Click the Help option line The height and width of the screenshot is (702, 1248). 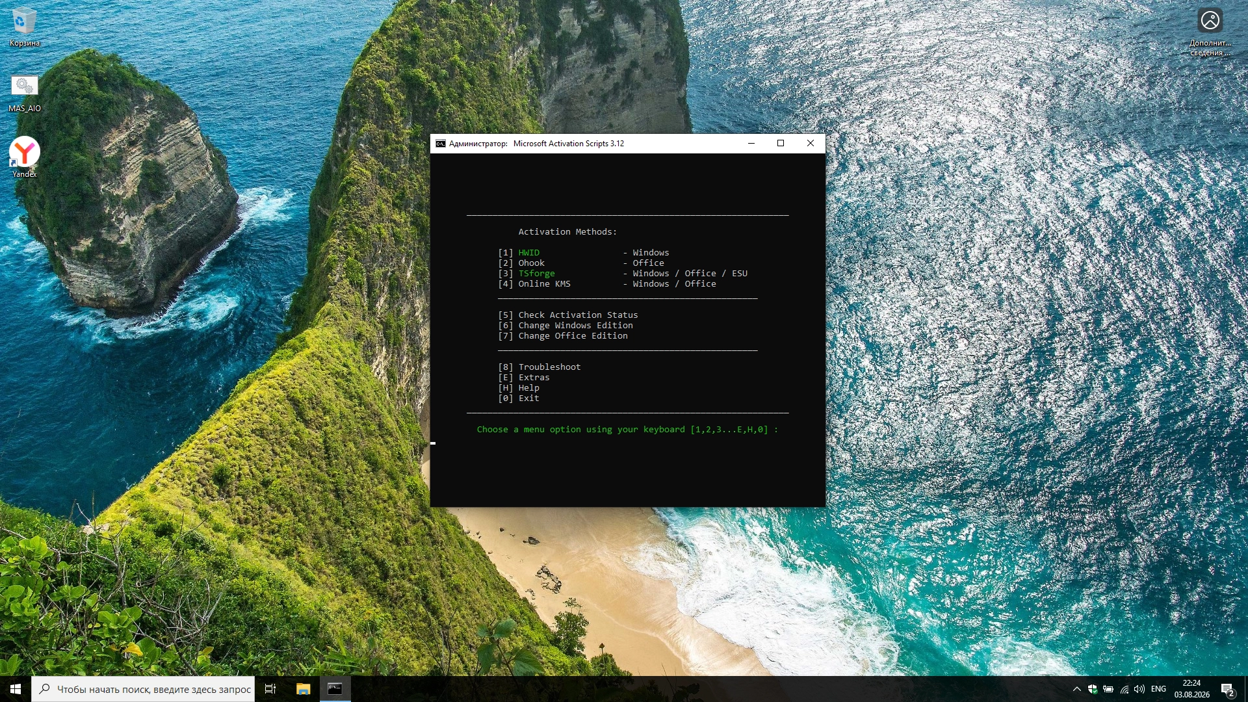[518, 388]
